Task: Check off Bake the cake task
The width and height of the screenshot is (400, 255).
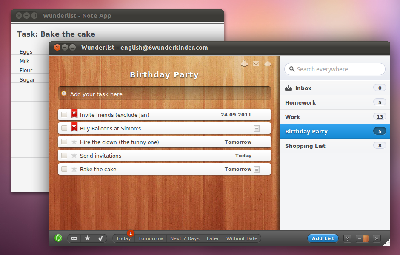Action: 64,169
